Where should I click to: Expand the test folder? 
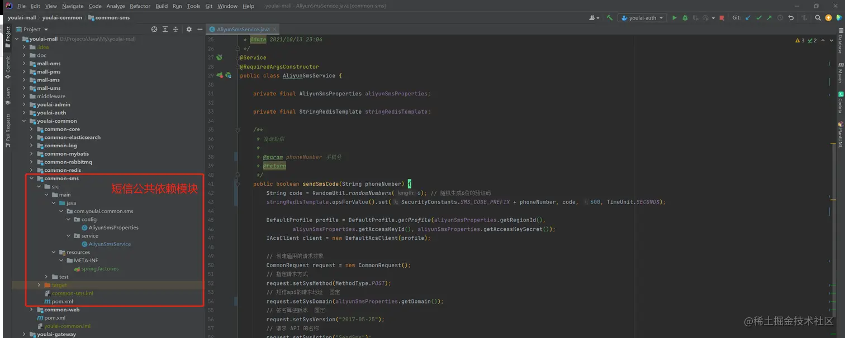click(46, 277)
